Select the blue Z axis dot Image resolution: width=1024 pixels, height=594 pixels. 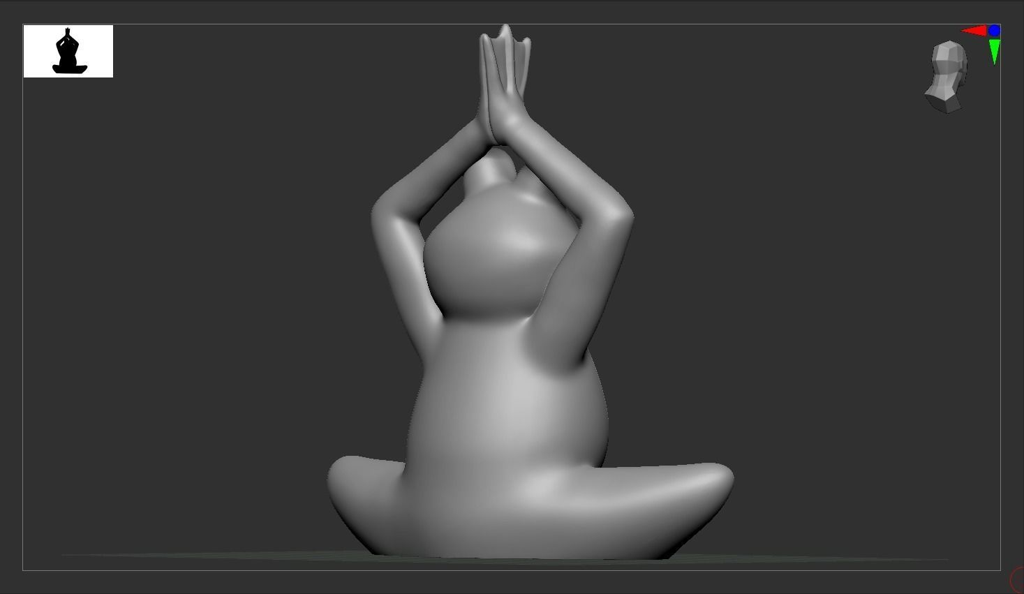tap(995, 31)
